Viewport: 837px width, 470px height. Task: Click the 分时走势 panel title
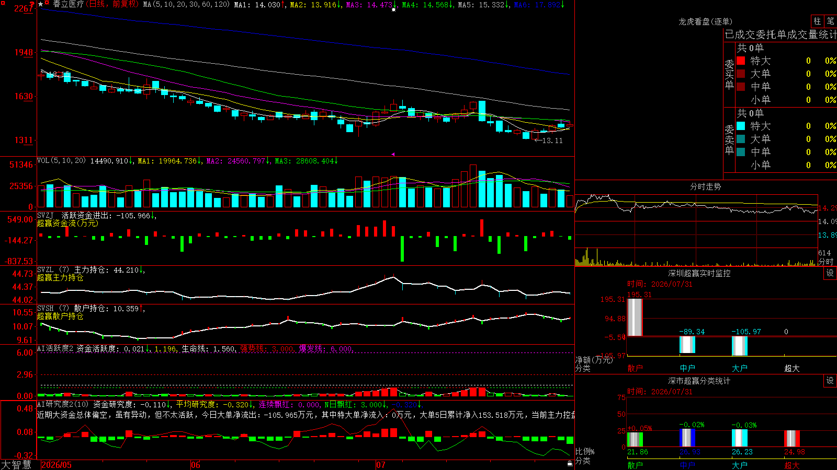click(x=706, y=186)
